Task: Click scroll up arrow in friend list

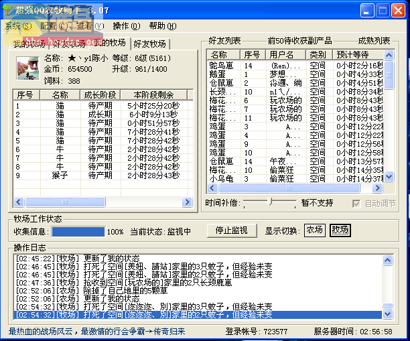Action: pos(389,55)
